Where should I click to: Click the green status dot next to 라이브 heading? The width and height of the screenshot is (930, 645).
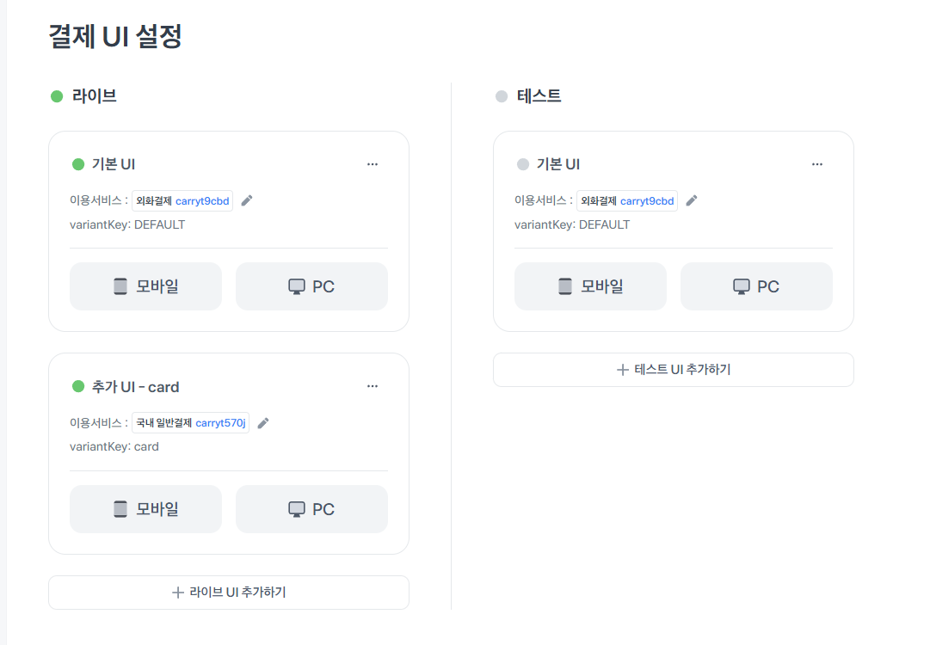tap(57, 96)
